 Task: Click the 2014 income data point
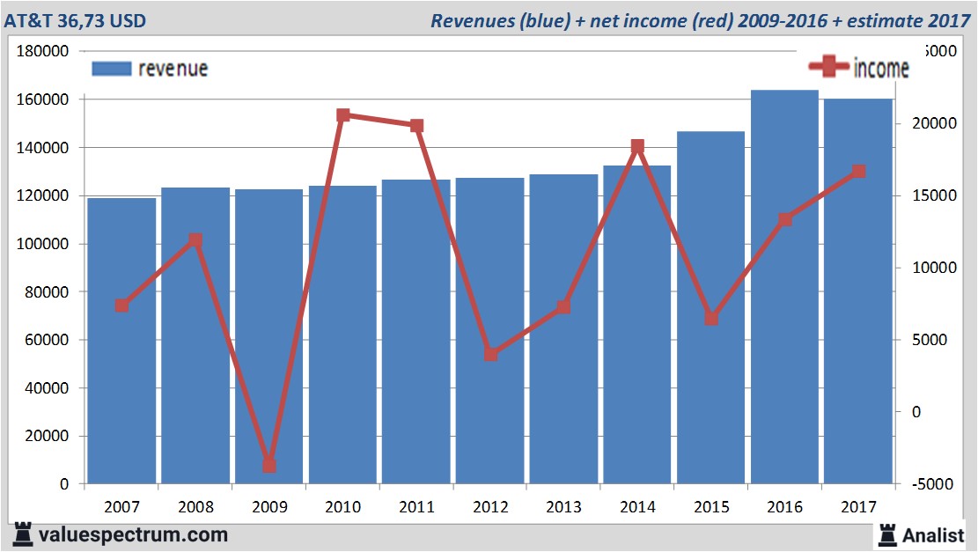click(x=636, y=146)
